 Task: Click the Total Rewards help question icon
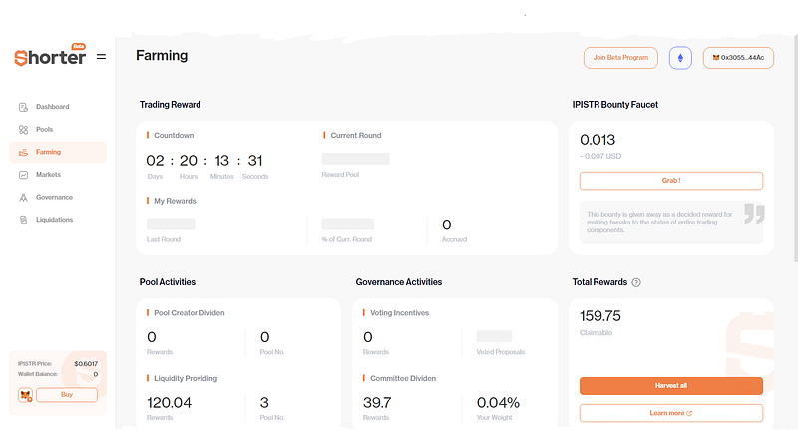[x=636, y=282]
